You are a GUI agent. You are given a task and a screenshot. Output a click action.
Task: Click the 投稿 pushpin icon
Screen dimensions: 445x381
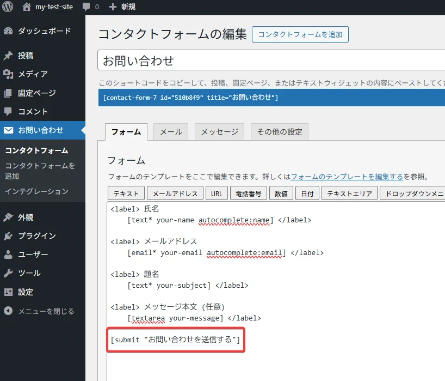[x=8, y=56]
